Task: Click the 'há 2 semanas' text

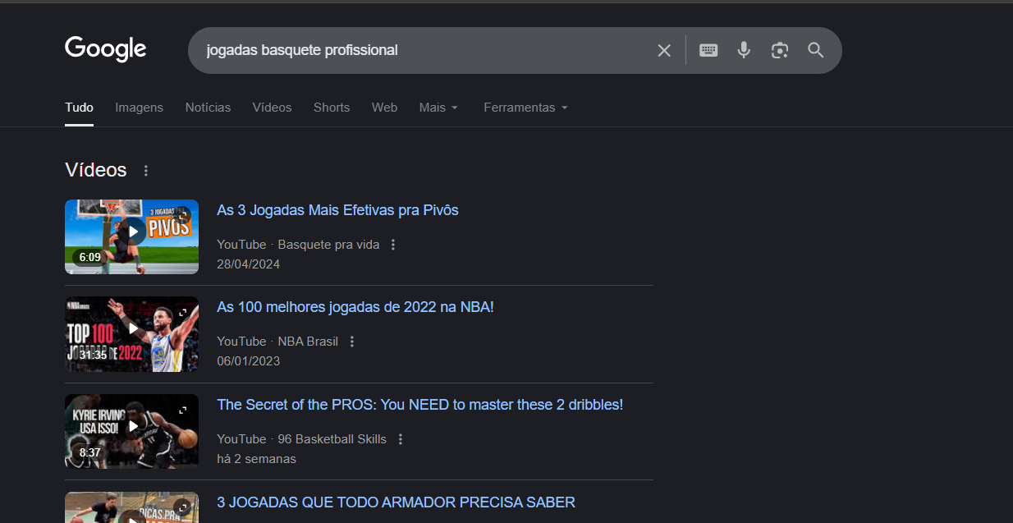Action: pos(256,459)
